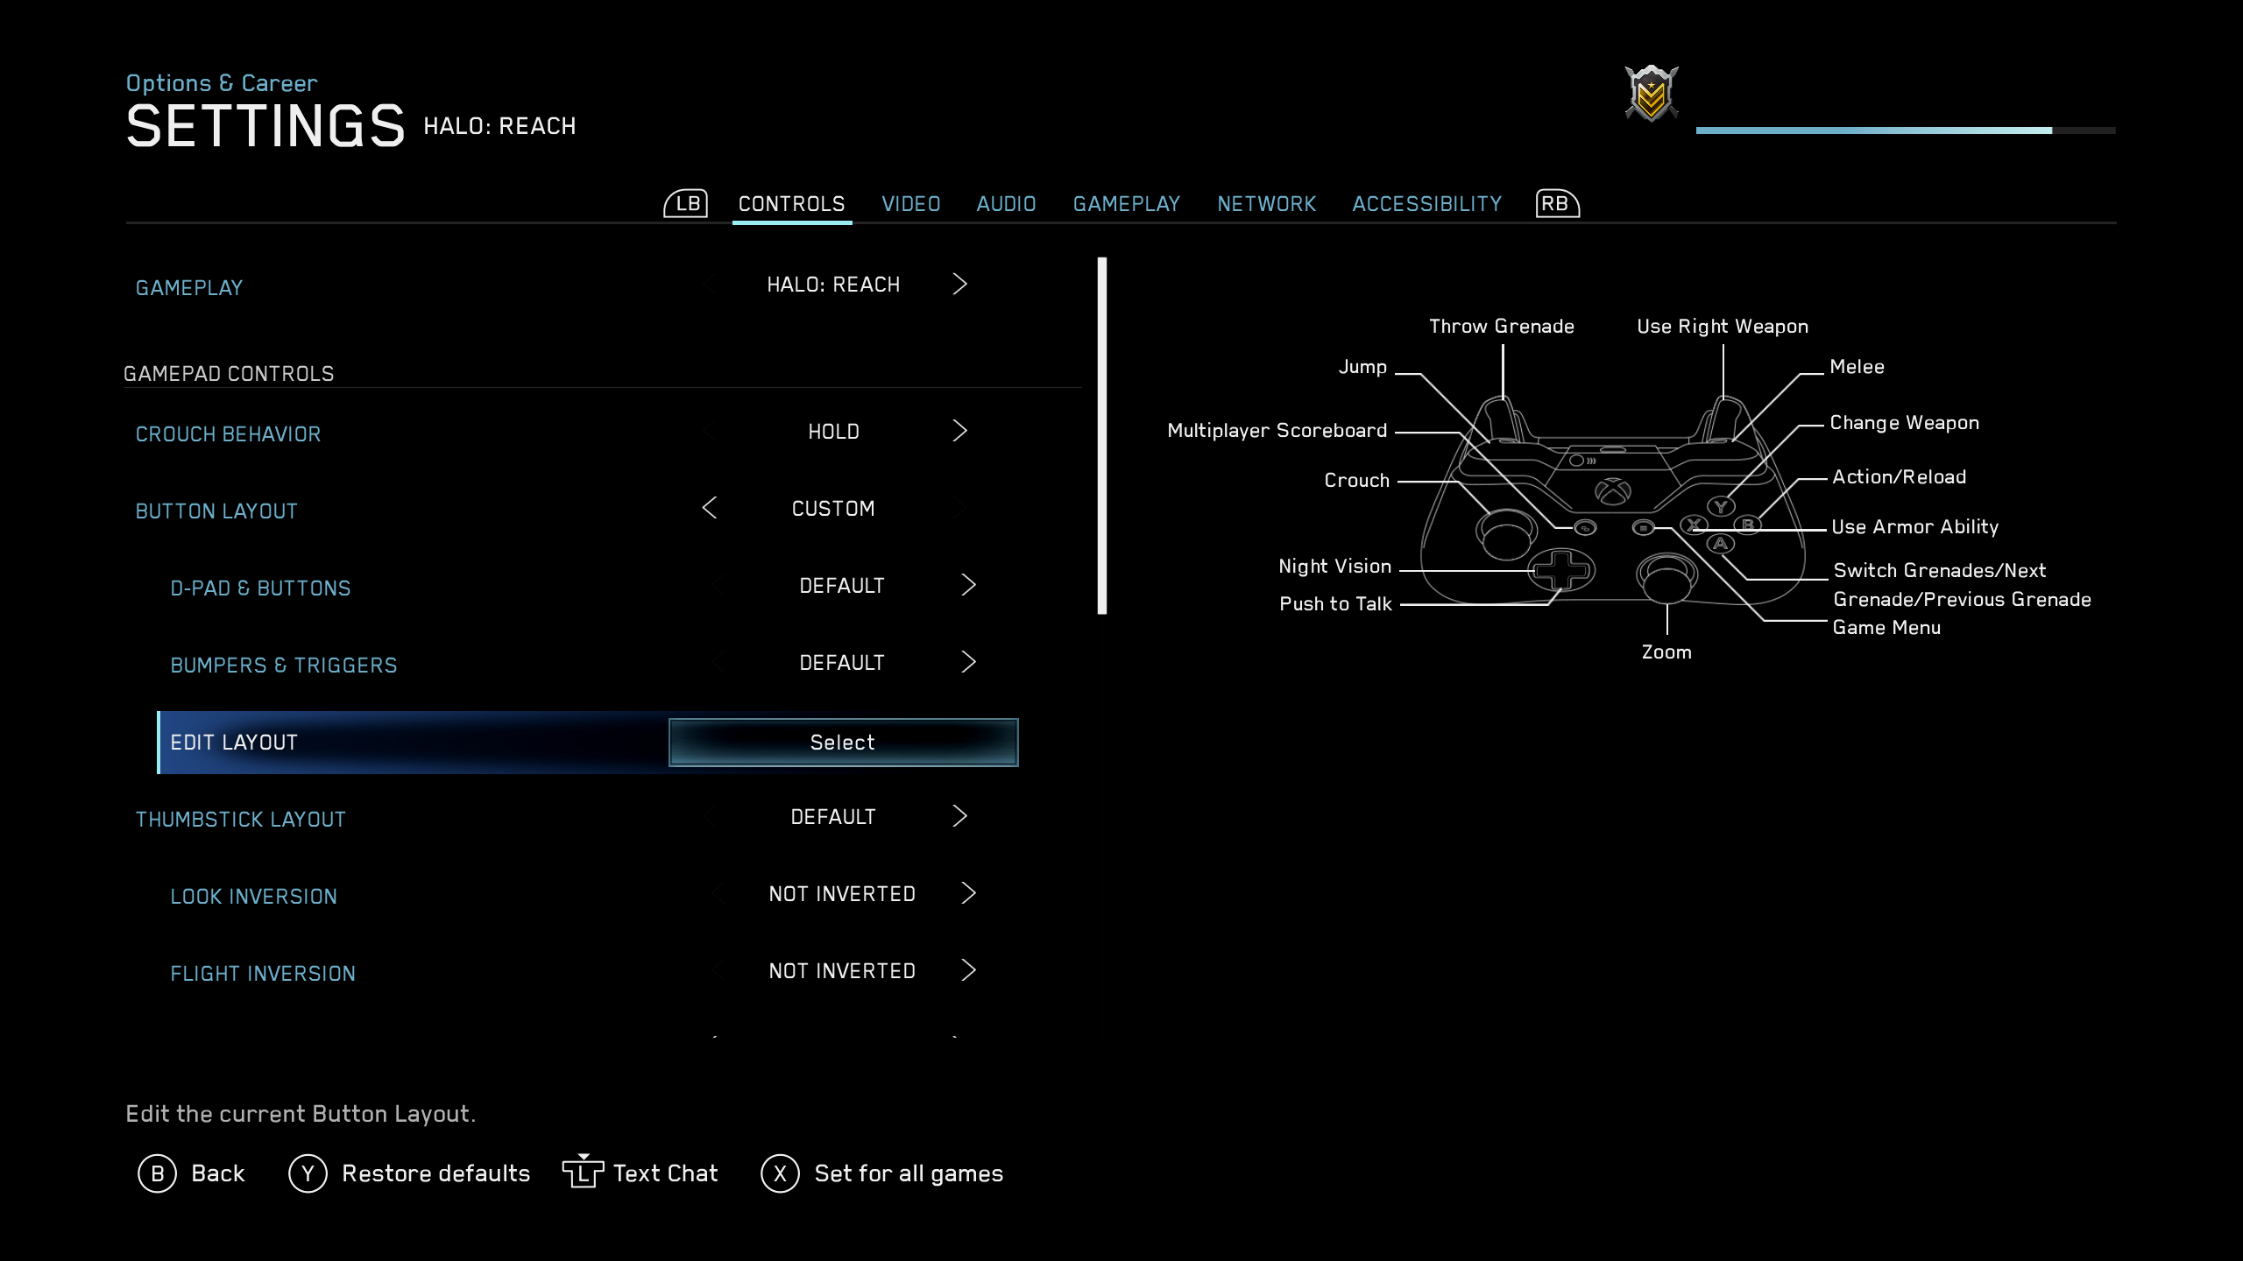
Task: Expand the D-Pad & Buttons DEFAULT setting
Action: tap(967, 585)
